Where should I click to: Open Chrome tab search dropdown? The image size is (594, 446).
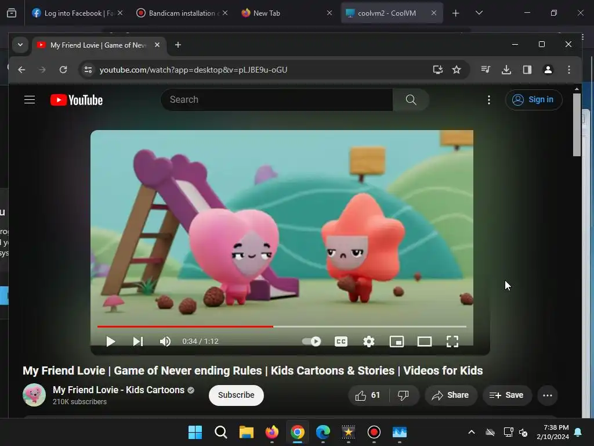pos(20,45)
